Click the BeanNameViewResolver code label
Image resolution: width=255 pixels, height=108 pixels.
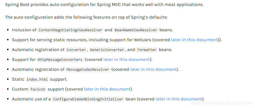click(x=136, y=30)
